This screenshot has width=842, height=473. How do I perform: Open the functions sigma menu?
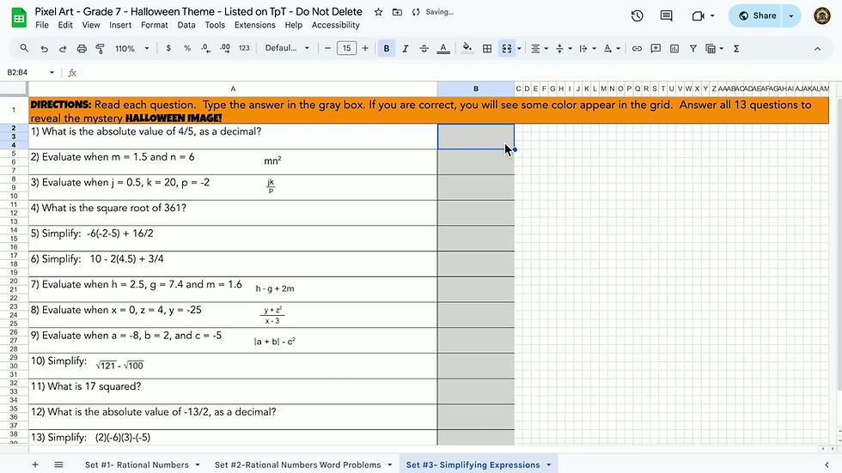tap(736, 48)
